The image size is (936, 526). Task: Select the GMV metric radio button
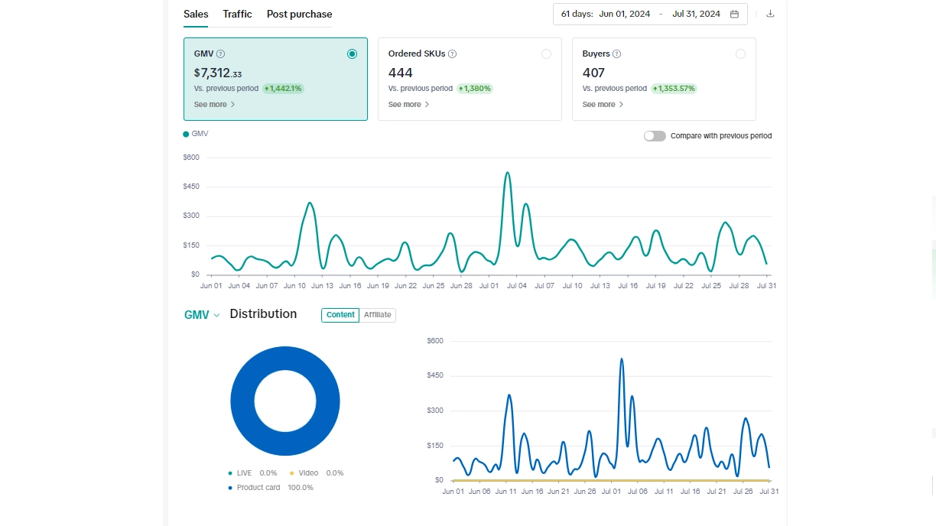click(352, 54)
